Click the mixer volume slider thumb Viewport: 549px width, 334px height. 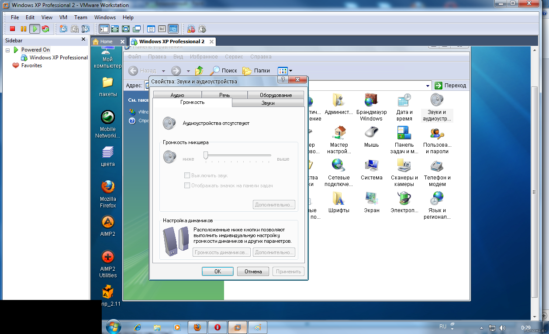205,155
